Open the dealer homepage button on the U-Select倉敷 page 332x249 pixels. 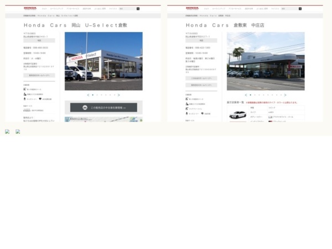[x=39, y=75]
